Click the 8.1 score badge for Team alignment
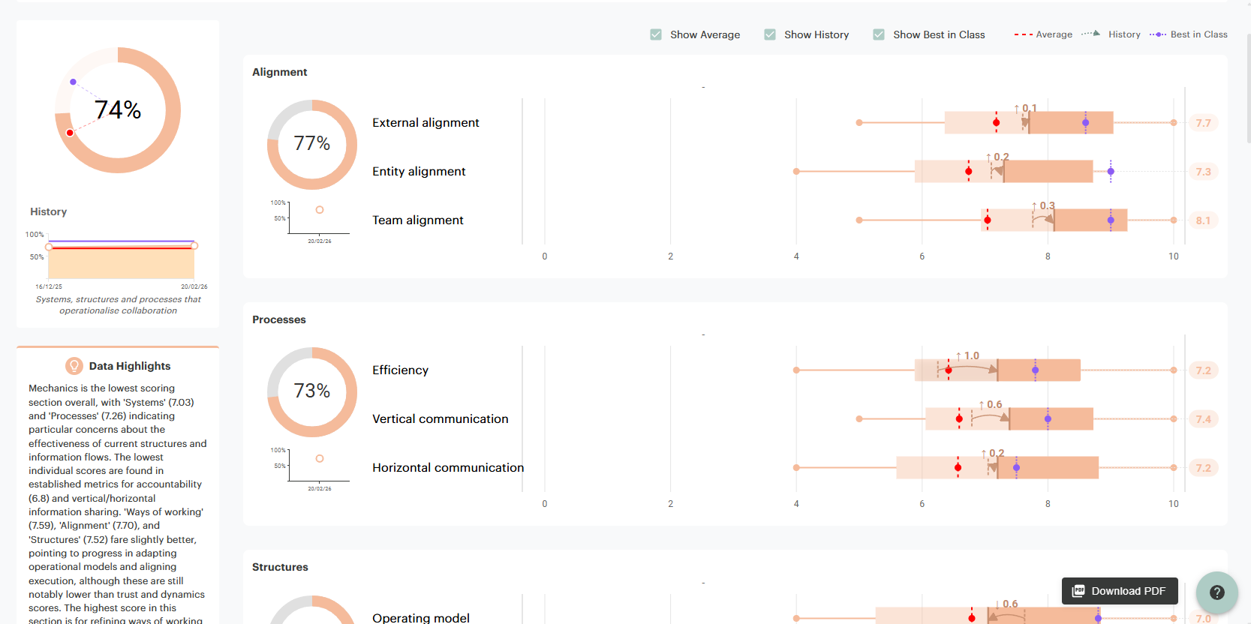The height and width of the screenshot is (624, 1251). (x=1203, y=220)
